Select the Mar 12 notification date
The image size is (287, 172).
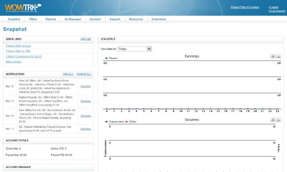tap(10, 116)
